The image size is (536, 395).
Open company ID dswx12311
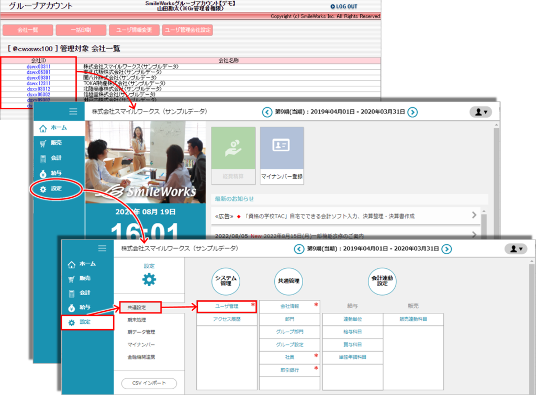point(39,83)
